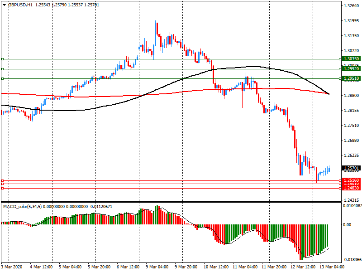Click the 1.24830 price label
The width and height of the screenshot is (362, 272).
[351, 188]
